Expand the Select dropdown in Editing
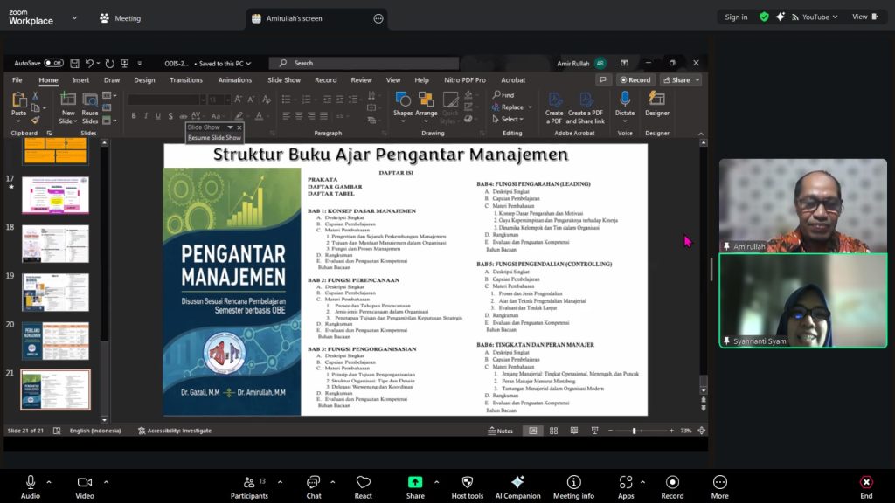 [x=512, y=119]
